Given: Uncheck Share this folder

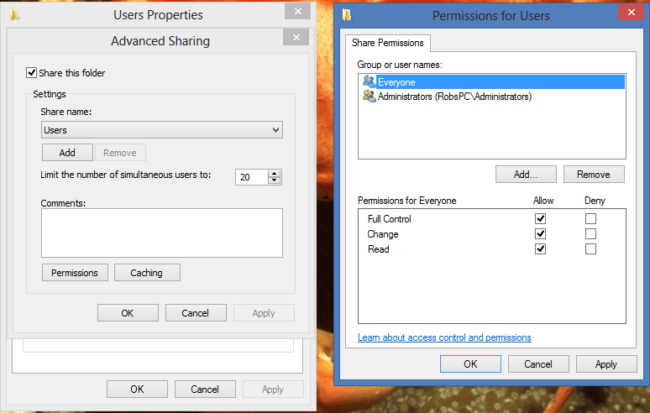Looking at the screenshot, I should [x=32, y=73].
